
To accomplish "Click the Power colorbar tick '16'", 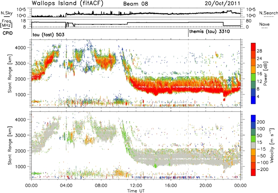I will pos(259,74).
